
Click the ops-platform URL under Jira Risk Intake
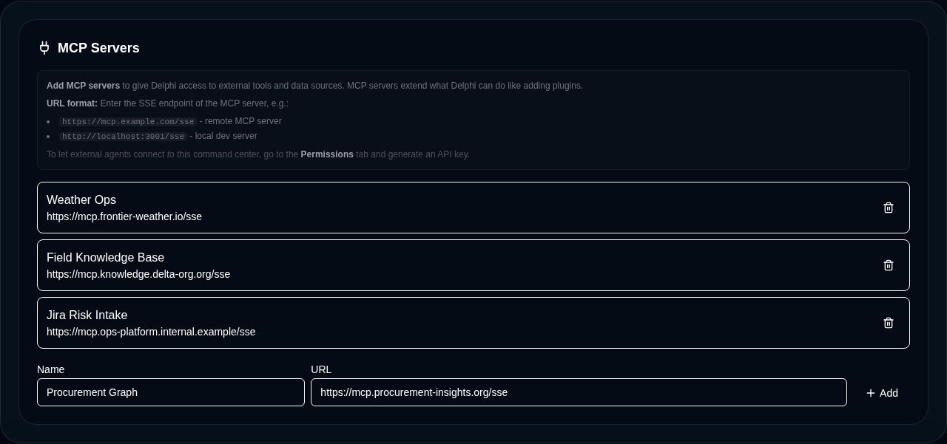point(151,332)
